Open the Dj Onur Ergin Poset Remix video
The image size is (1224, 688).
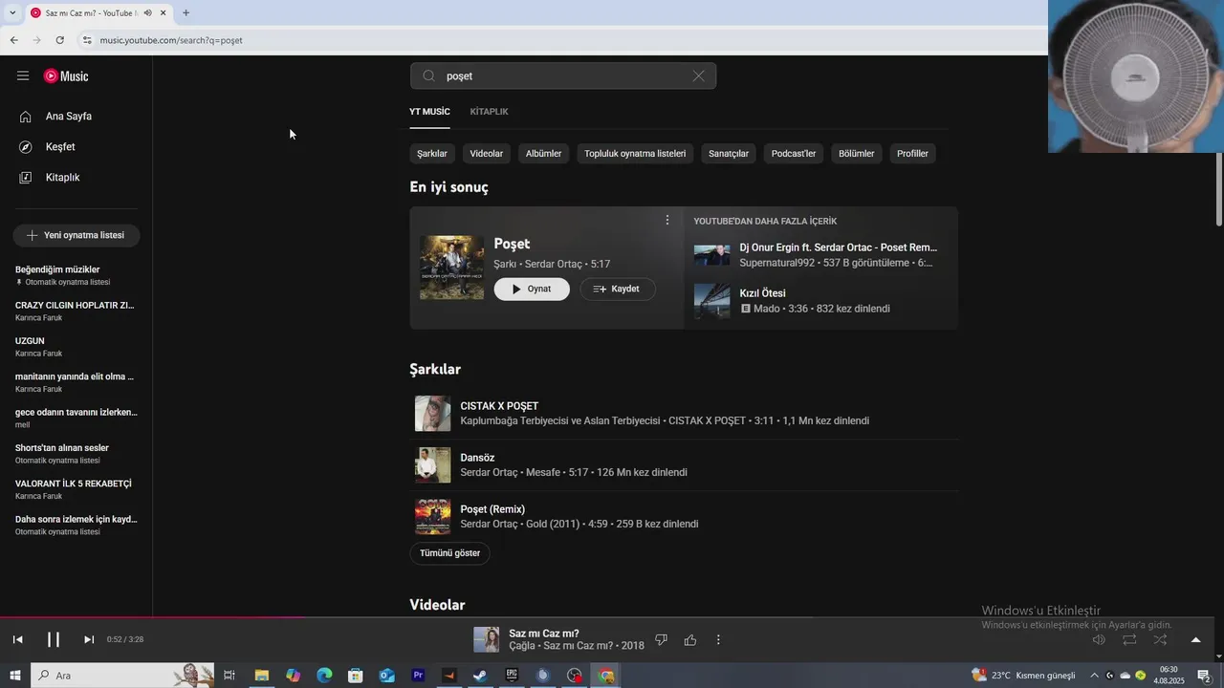(x=838, y=247)
